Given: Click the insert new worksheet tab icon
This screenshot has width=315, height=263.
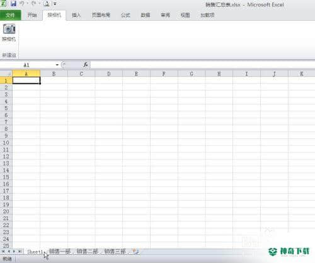Looking at the screenshot, I should 135,251.
